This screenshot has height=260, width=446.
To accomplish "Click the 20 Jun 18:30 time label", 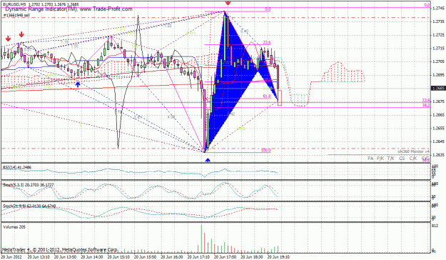I will coord(252,257).
